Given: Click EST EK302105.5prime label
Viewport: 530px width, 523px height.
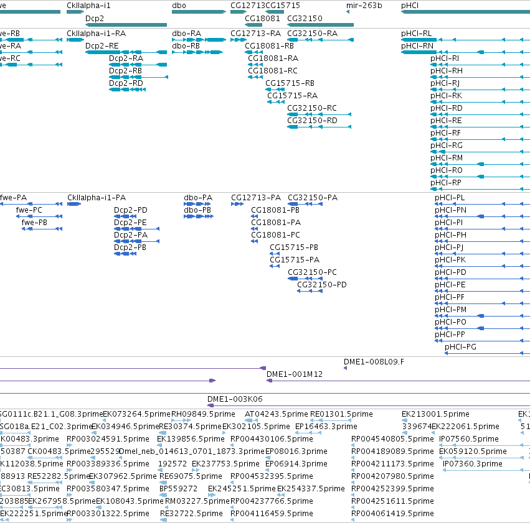Looking at the screenshot, I should point(256,427).
